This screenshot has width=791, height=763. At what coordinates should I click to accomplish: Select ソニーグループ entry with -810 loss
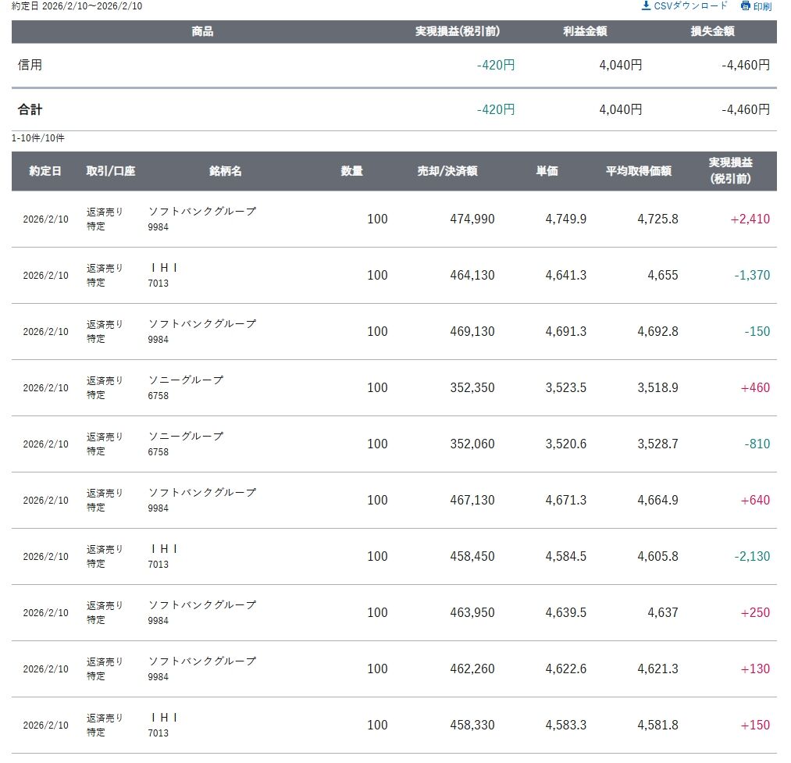click(186, 437)
